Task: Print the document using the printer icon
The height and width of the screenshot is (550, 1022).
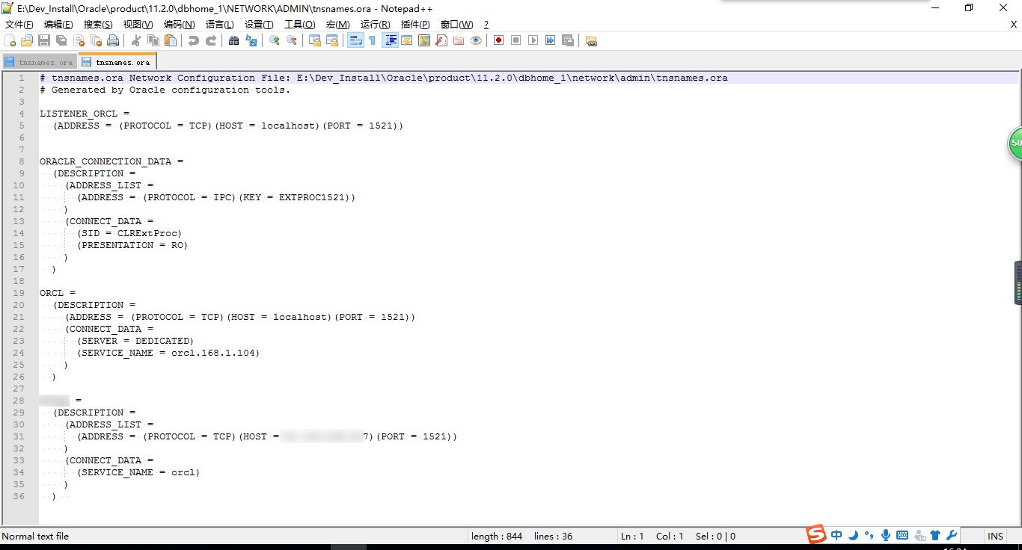Action: (x=113, y=40)
